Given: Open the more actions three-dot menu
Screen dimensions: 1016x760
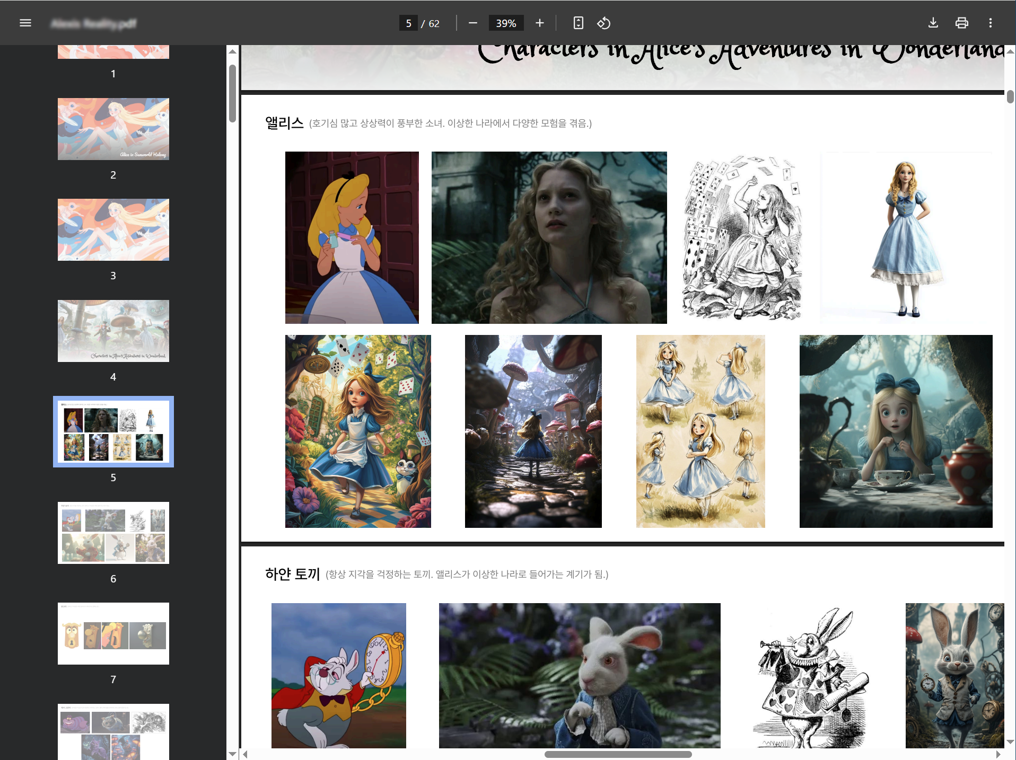Looking at the screenshot, I should 991,23.
